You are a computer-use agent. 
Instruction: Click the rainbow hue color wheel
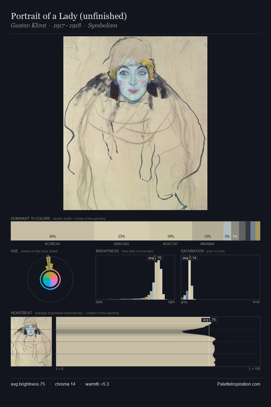tap(50, 279)
